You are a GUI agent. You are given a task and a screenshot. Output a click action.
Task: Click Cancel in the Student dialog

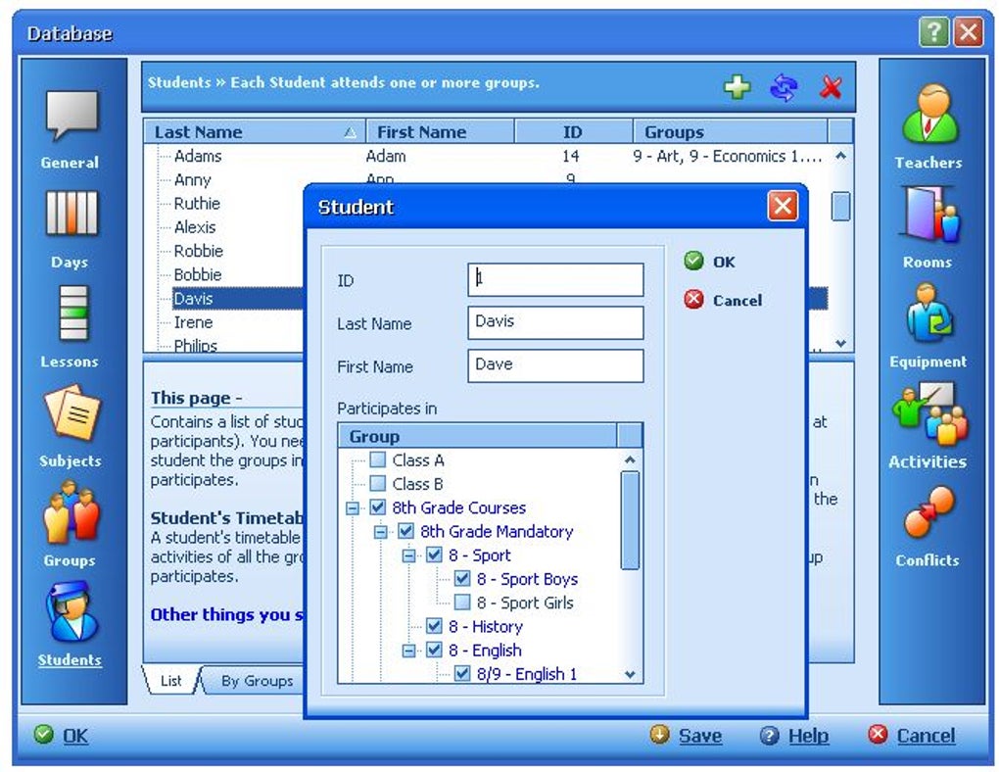click(x=723, y=300)
